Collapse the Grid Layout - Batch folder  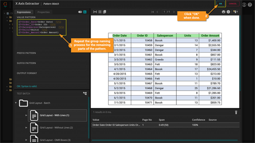[x=16, y=103]
